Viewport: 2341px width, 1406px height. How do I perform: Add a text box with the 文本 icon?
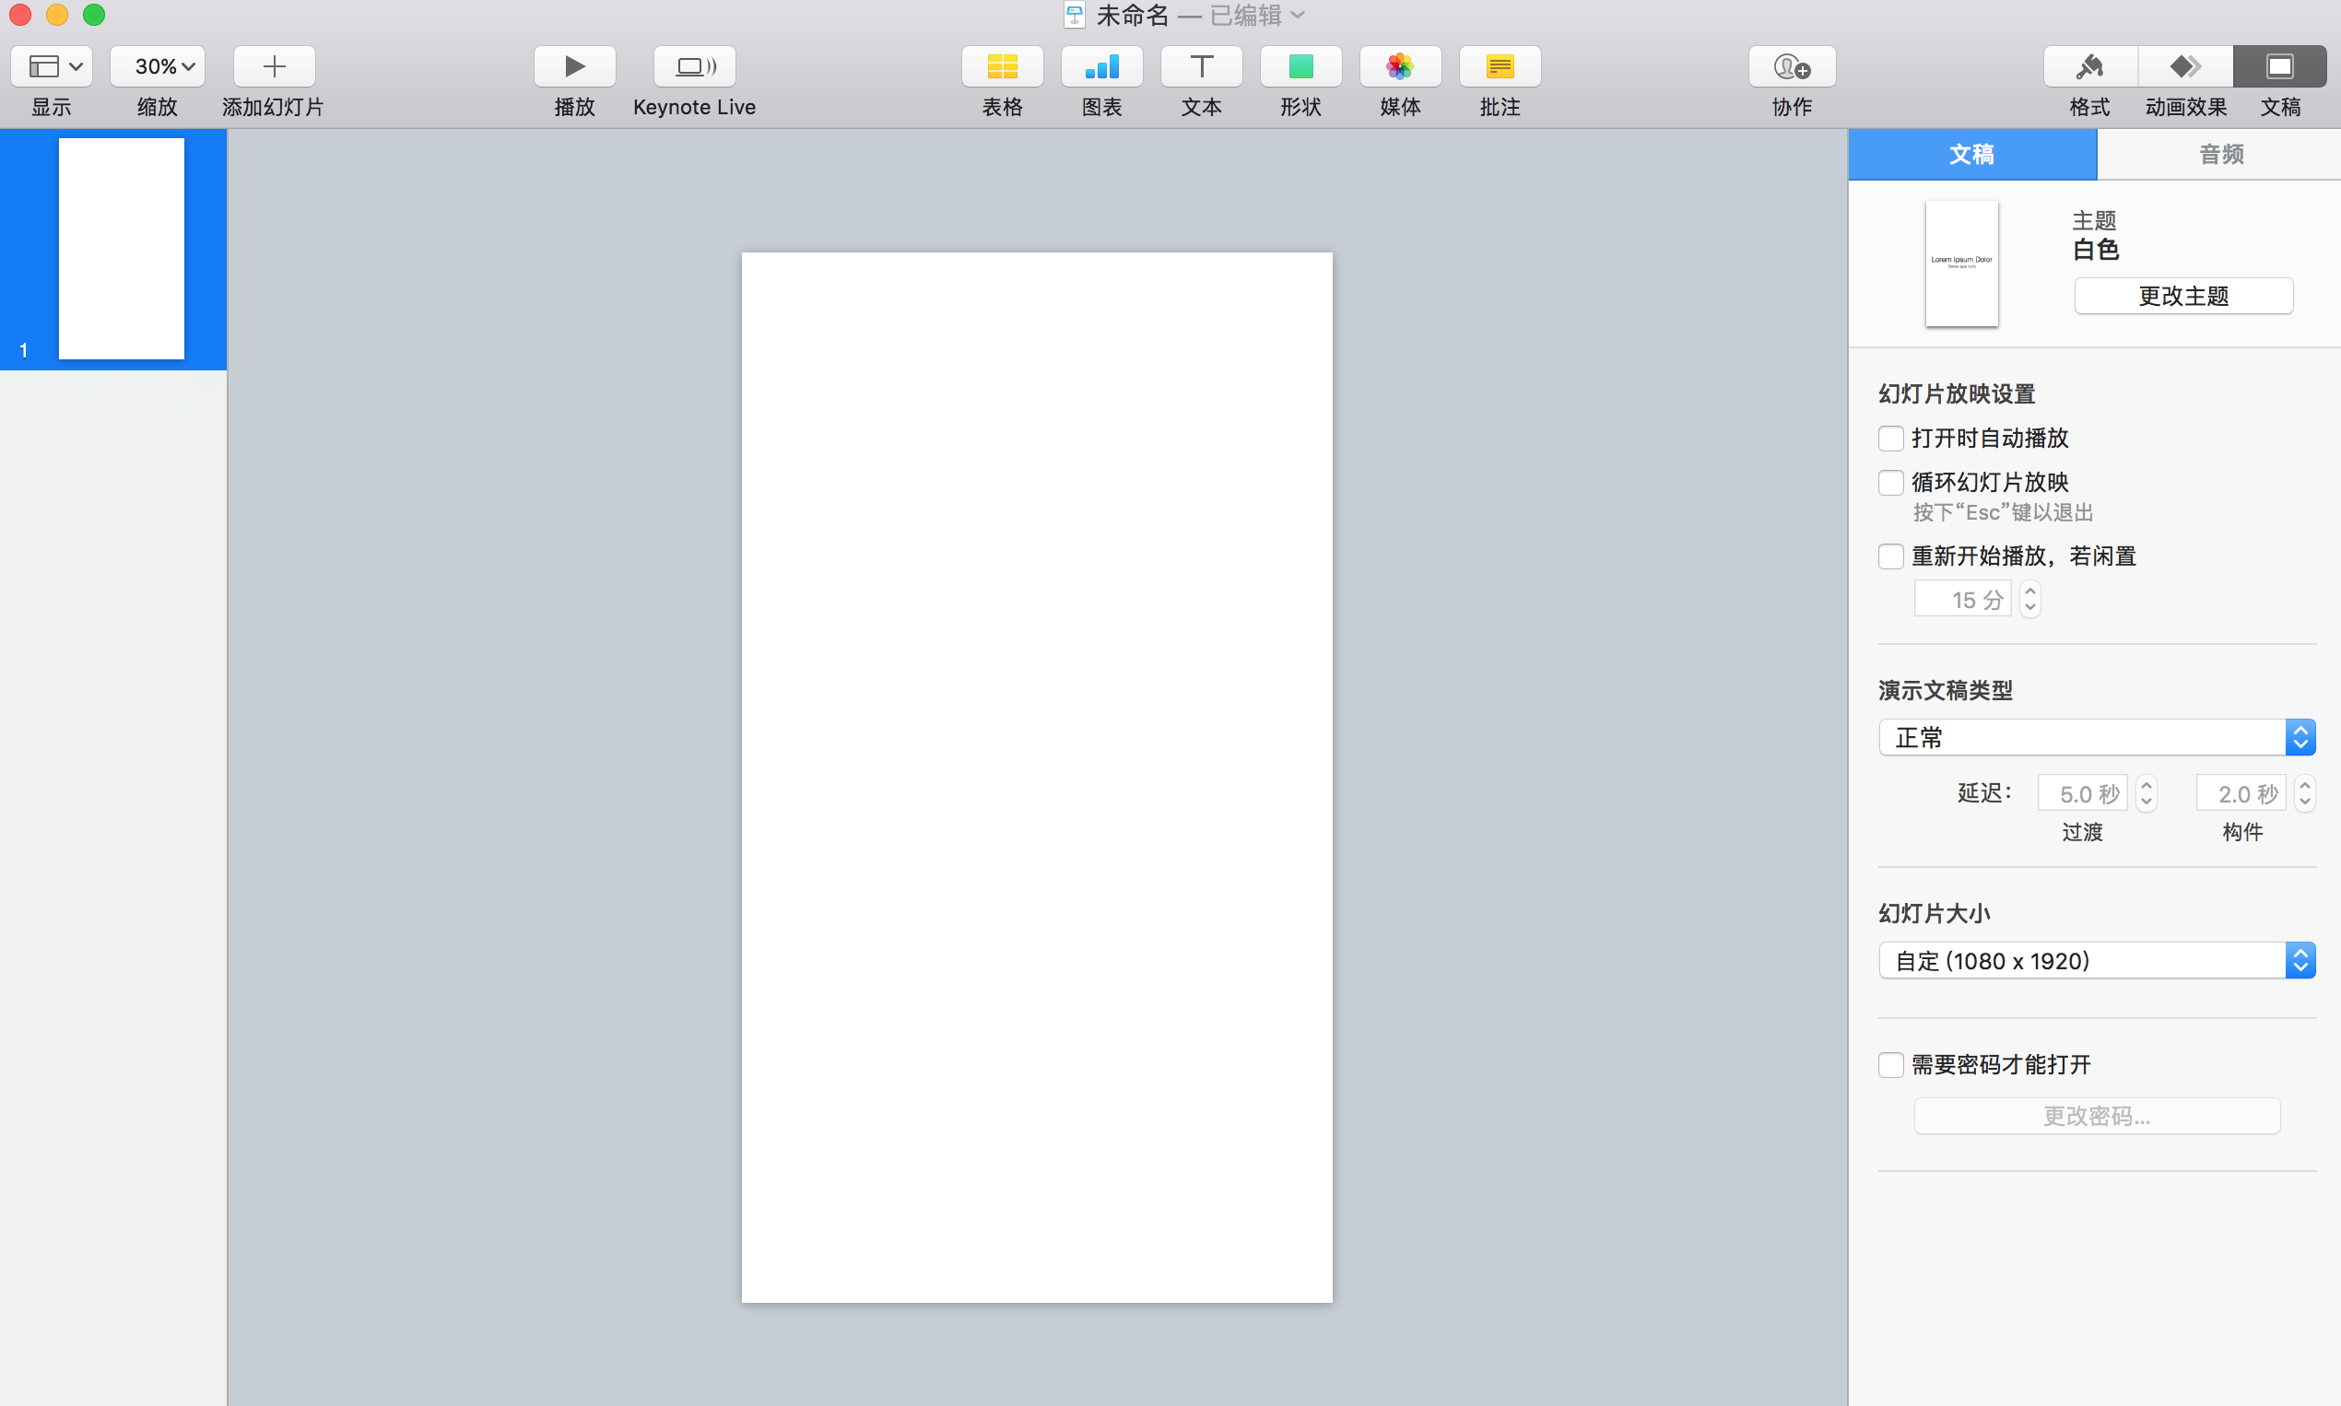point(1201,66)
